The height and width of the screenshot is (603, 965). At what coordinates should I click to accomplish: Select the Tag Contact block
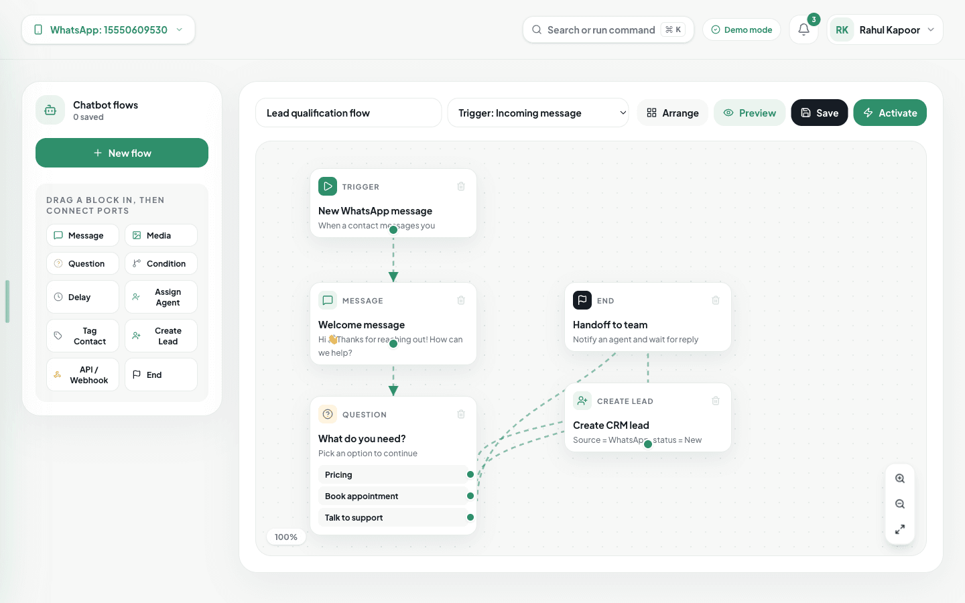pyautogui.click(x=82, y=336)
